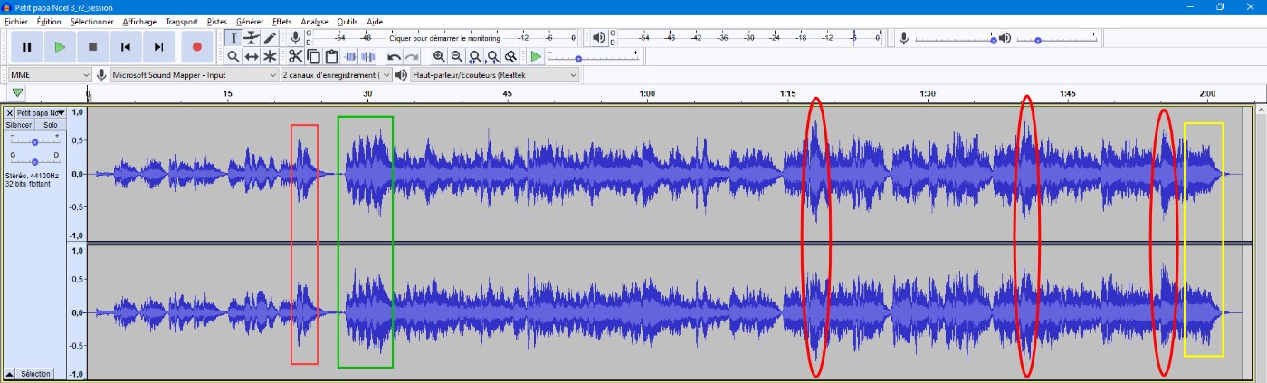1267x383 pixels.
Task: Redo the last undone action
Action: pyautogui.click(x=411, y=56)
